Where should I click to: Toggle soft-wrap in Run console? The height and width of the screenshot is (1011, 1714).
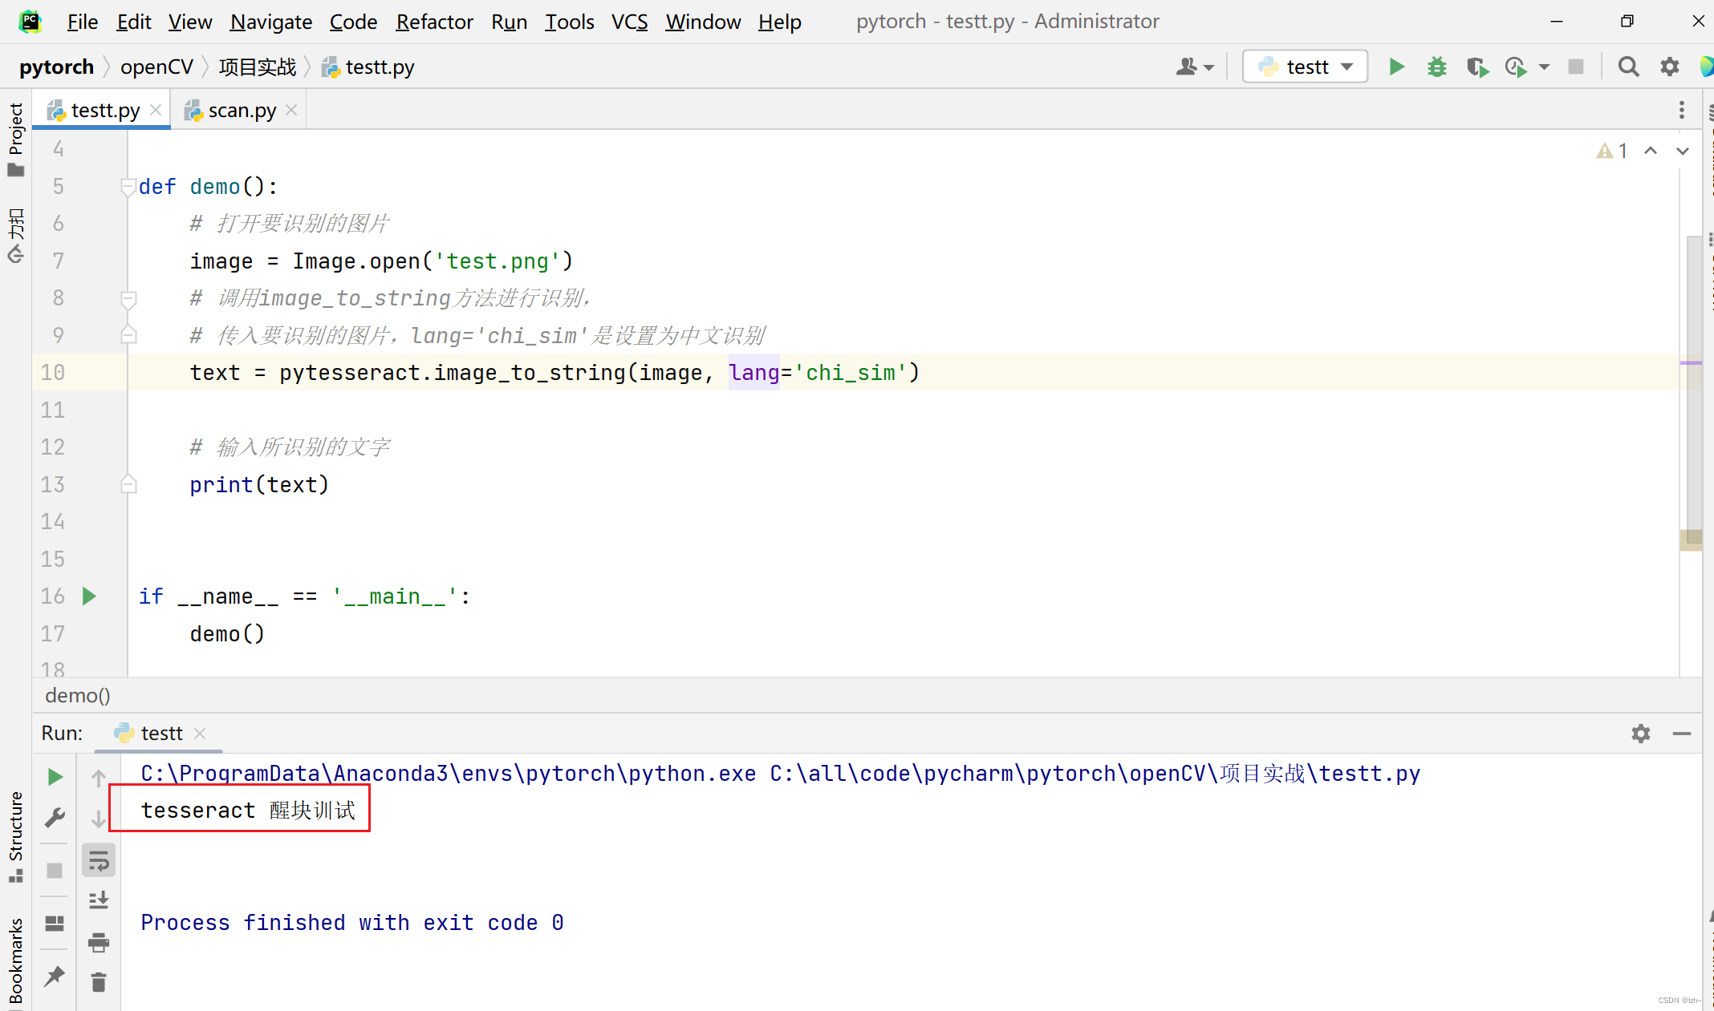pos(99,861)
